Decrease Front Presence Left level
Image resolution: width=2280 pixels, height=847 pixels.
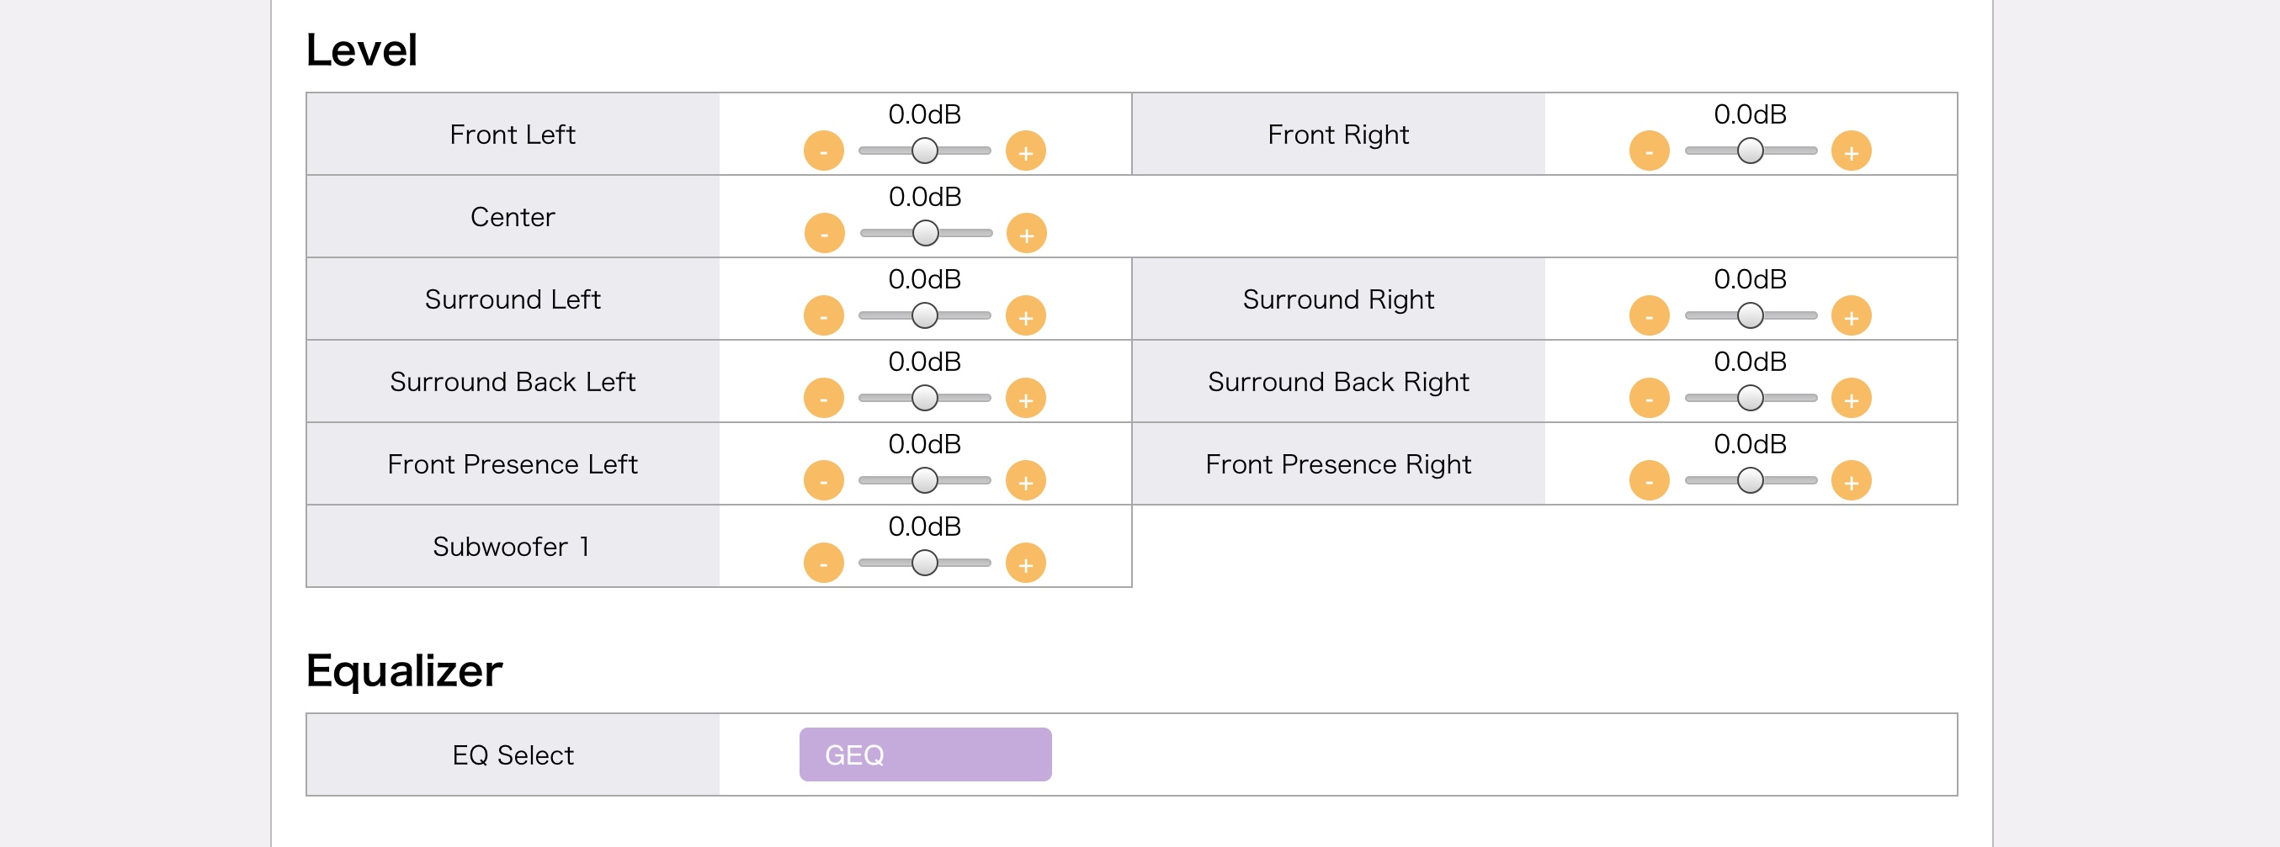pyautogui.click(x=823, y=481)
